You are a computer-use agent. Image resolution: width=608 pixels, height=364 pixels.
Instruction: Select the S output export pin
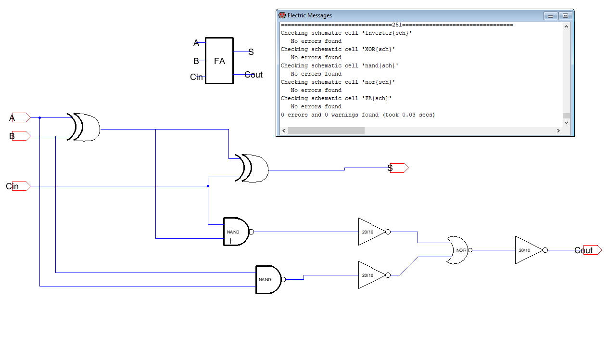click(398, 168)
